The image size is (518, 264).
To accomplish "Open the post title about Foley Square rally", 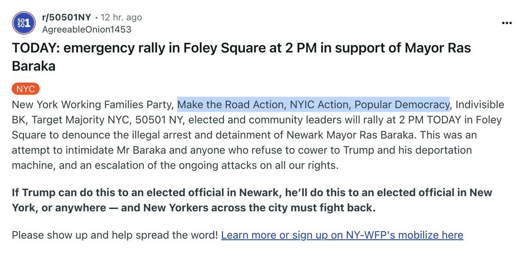I will click(x=241, y=48).
